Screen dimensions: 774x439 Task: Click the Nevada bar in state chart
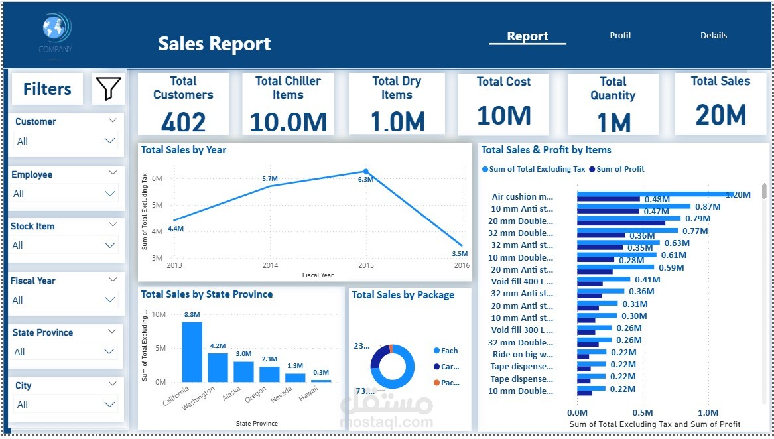(295, 378)
